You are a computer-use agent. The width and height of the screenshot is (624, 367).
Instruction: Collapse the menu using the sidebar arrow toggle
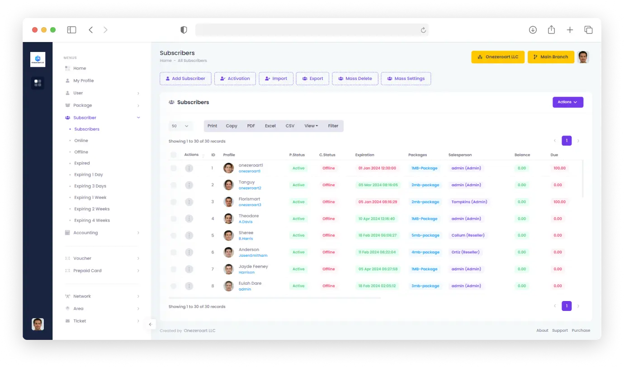tap(151, 324)
